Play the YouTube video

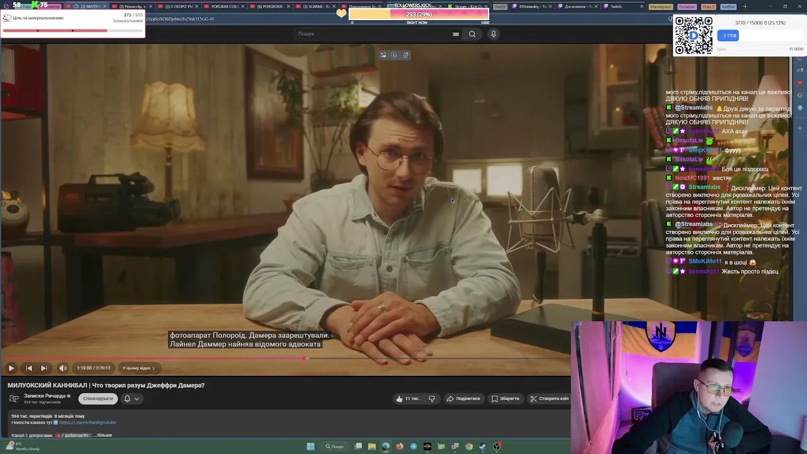point(11,368)
